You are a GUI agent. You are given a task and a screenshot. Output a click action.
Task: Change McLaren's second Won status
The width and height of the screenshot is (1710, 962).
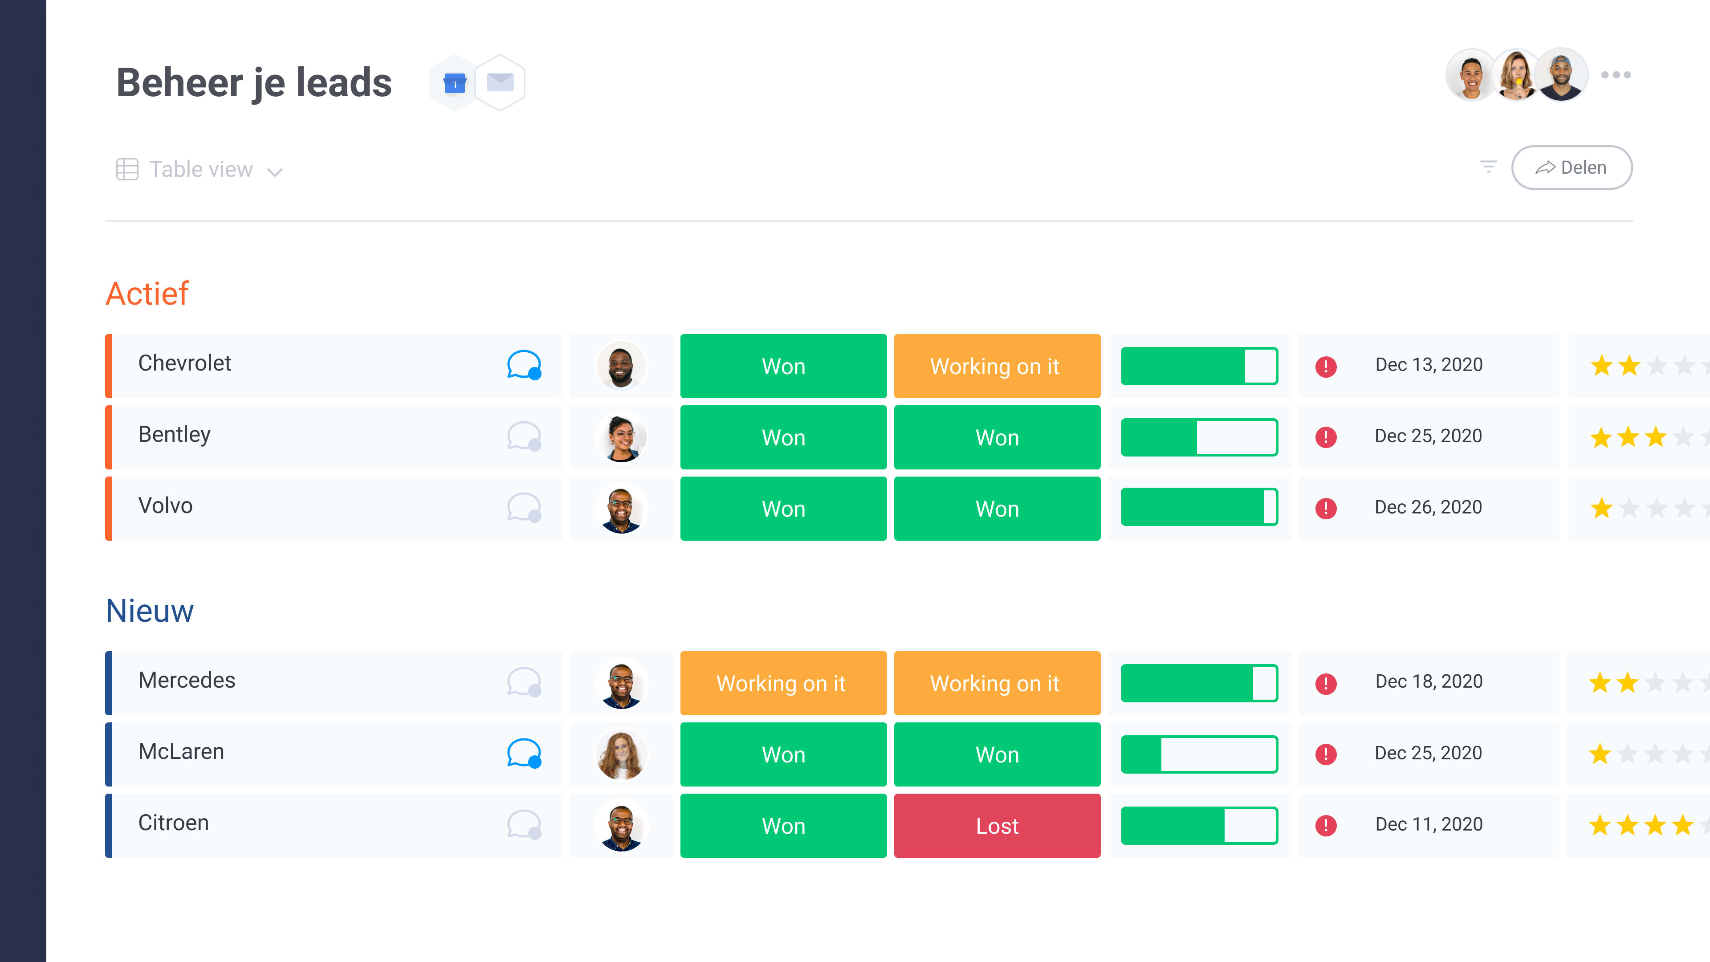click(x=997, y=754)
